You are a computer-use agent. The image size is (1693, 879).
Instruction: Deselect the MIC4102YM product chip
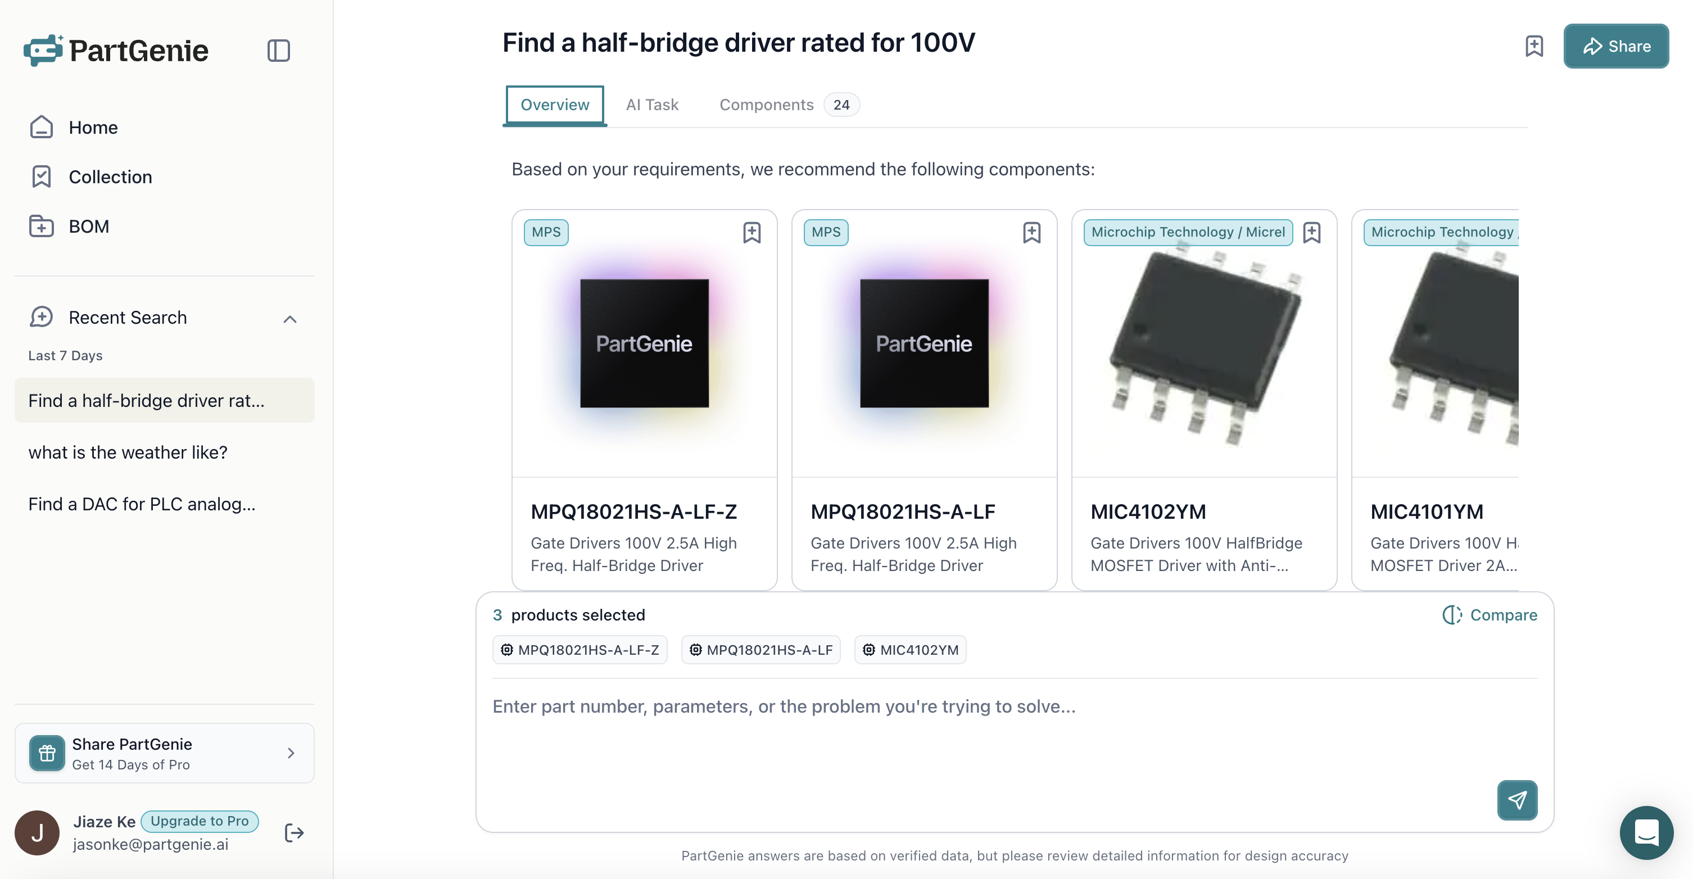[x=909, y=649]
